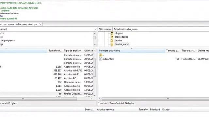
Task: Click the local file list vertical scrollbar thumb
Action: pyautogui.click(x=95, y=67)
